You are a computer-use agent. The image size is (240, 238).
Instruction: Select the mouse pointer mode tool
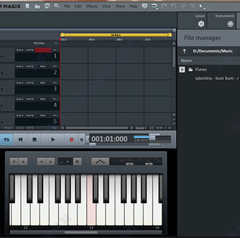pyautogui.click(x=201, y=7)
